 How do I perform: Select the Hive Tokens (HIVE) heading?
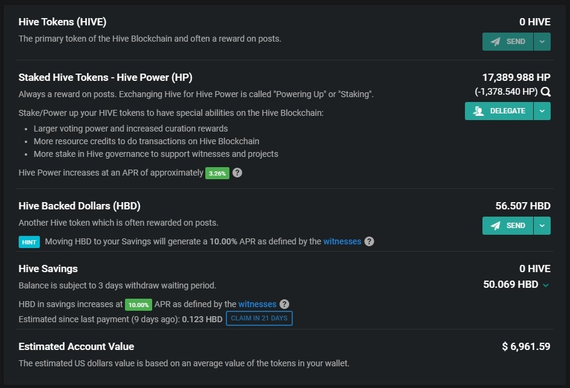coord(63,22)
